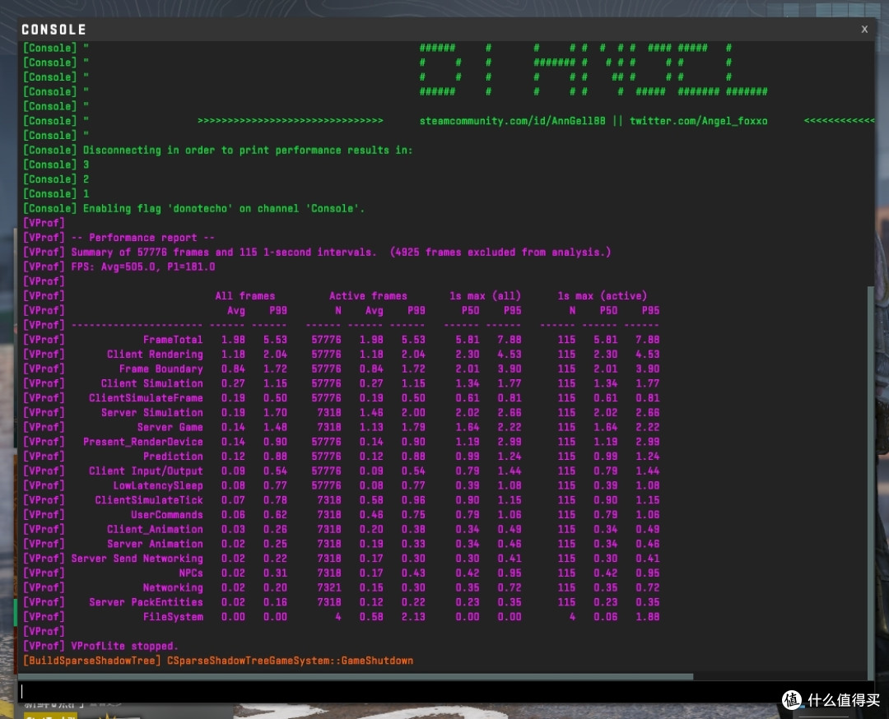This screenshot has width=889, height=719.
Task: Select the steamcommunity.com/id/AnnGell88 text
Action: [512, 121]
